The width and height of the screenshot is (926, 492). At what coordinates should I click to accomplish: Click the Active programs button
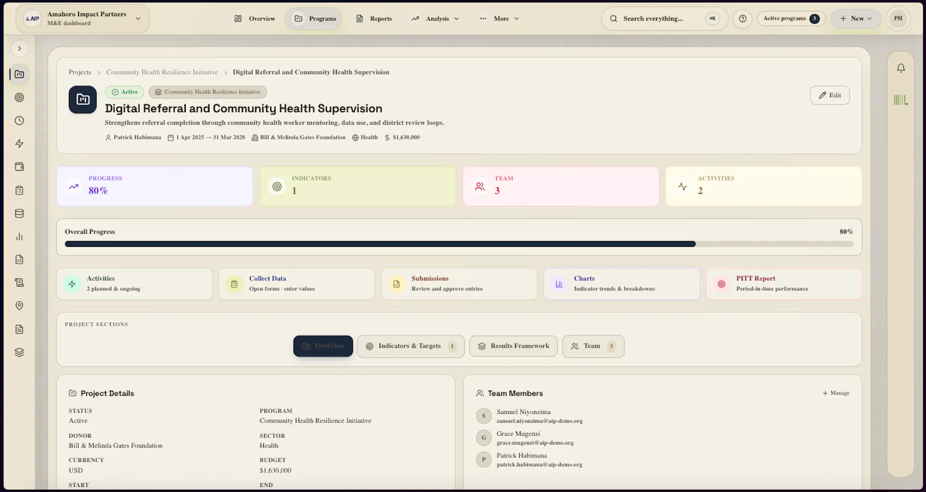pyautogui.click(x=791, y=19)
